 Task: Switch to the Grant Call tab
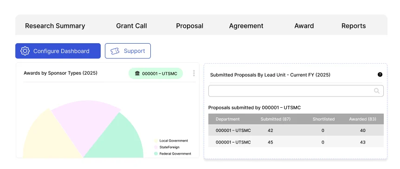131,26
